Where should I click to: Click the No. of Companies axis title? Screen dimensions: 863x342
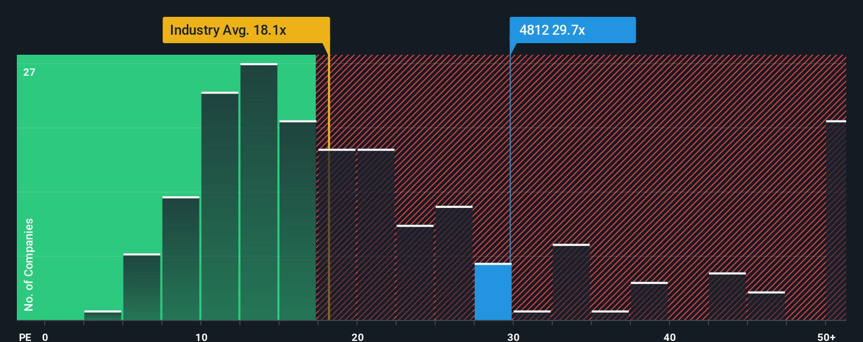click(29, 264)
